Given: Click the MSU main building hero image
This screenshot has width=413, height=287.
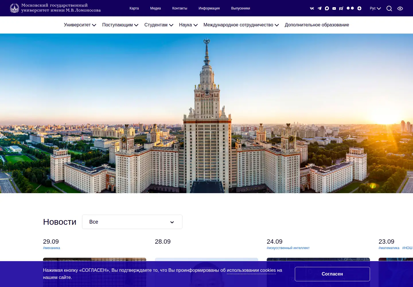Looking at the screenshot, I should coord(206,113).
